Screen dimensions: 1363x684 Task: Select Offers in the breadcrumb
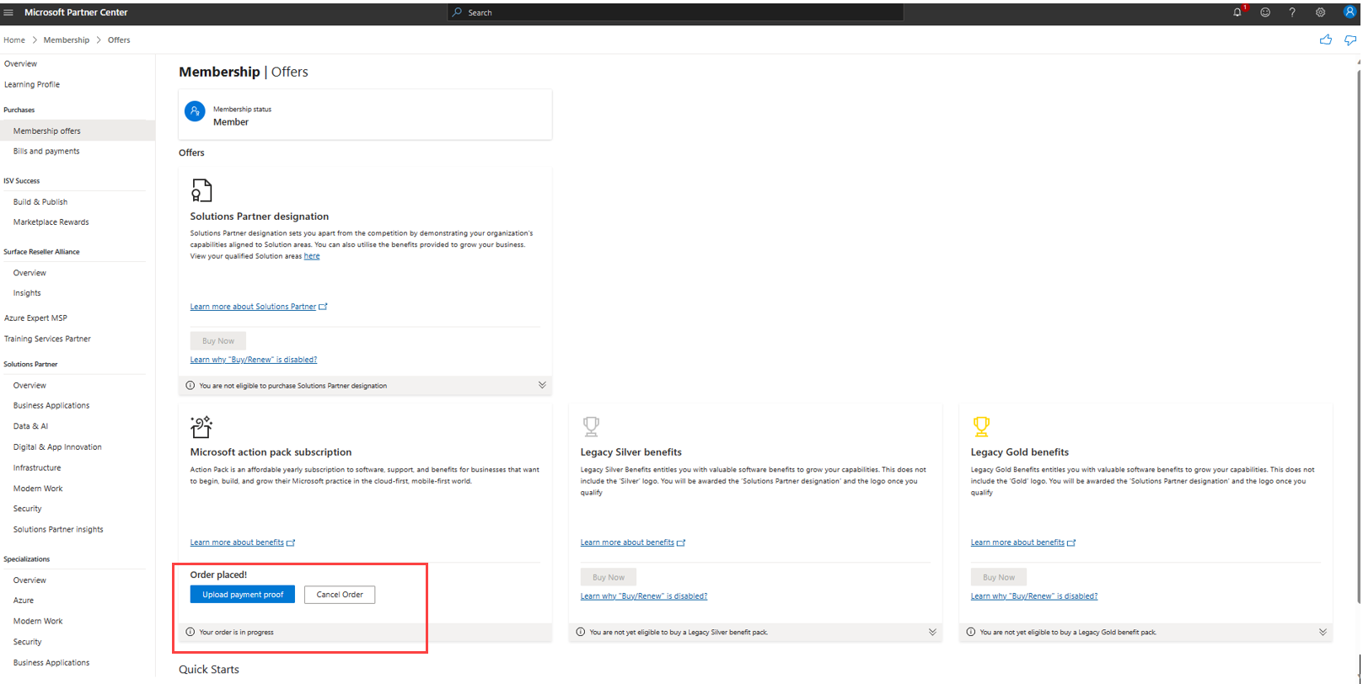[119, 40]
